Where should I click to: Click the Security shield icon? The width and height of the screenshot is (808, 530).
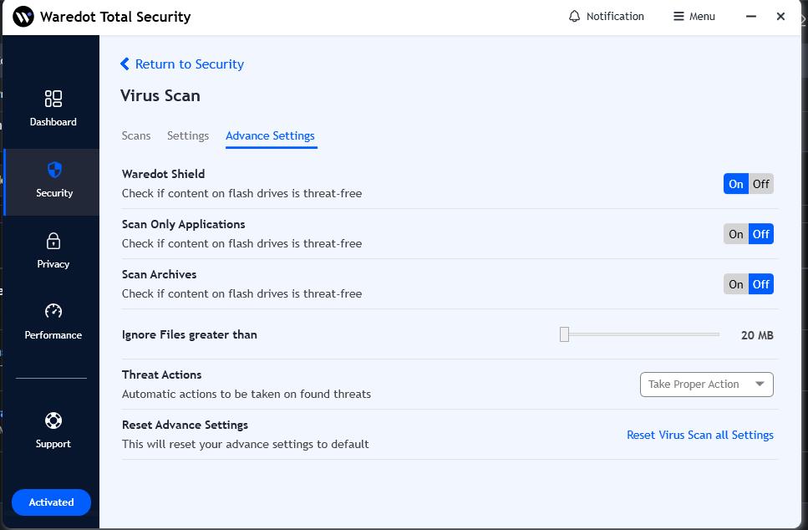(54, 171)
